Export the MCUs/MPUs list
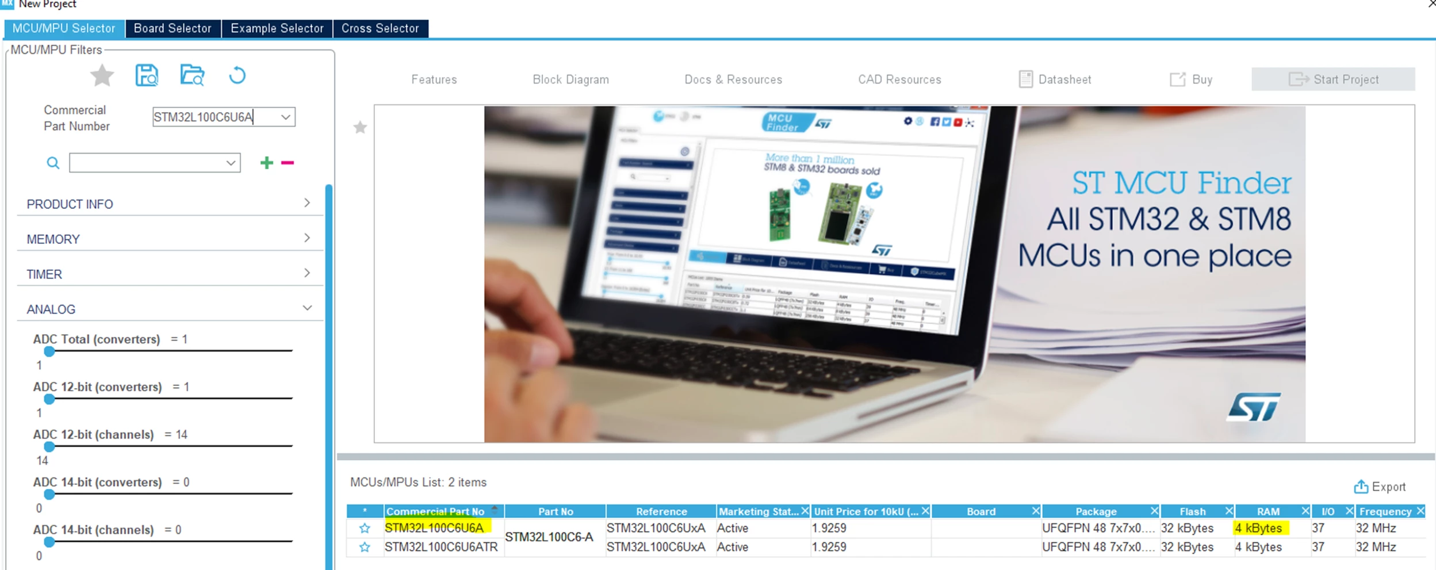The width and height of the screenshot is (1436, 570). pyautogui.click(x=1379, y=487)
